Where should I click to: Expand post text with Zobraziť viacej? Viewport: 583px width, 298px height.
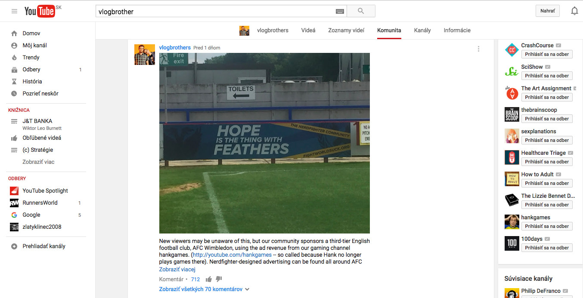pos(177,270)
